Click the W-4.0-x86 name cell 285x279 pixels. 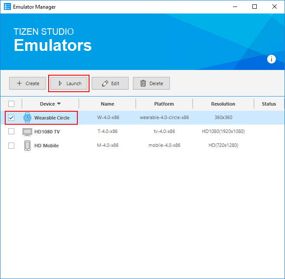[x=108, y=117]
